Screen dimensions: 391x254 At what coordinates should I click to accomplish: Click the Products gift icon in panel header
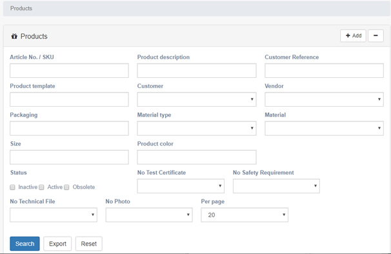coord(14,36)
